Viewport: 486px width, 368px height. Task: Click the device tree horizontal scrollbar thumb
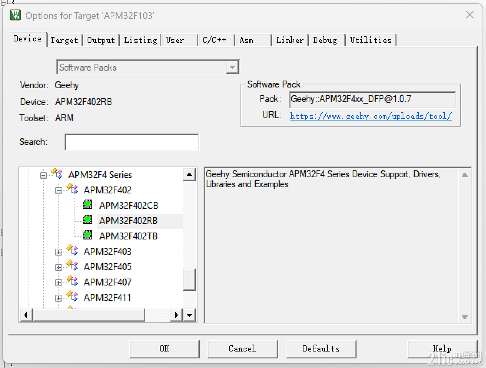click(89, 315)
